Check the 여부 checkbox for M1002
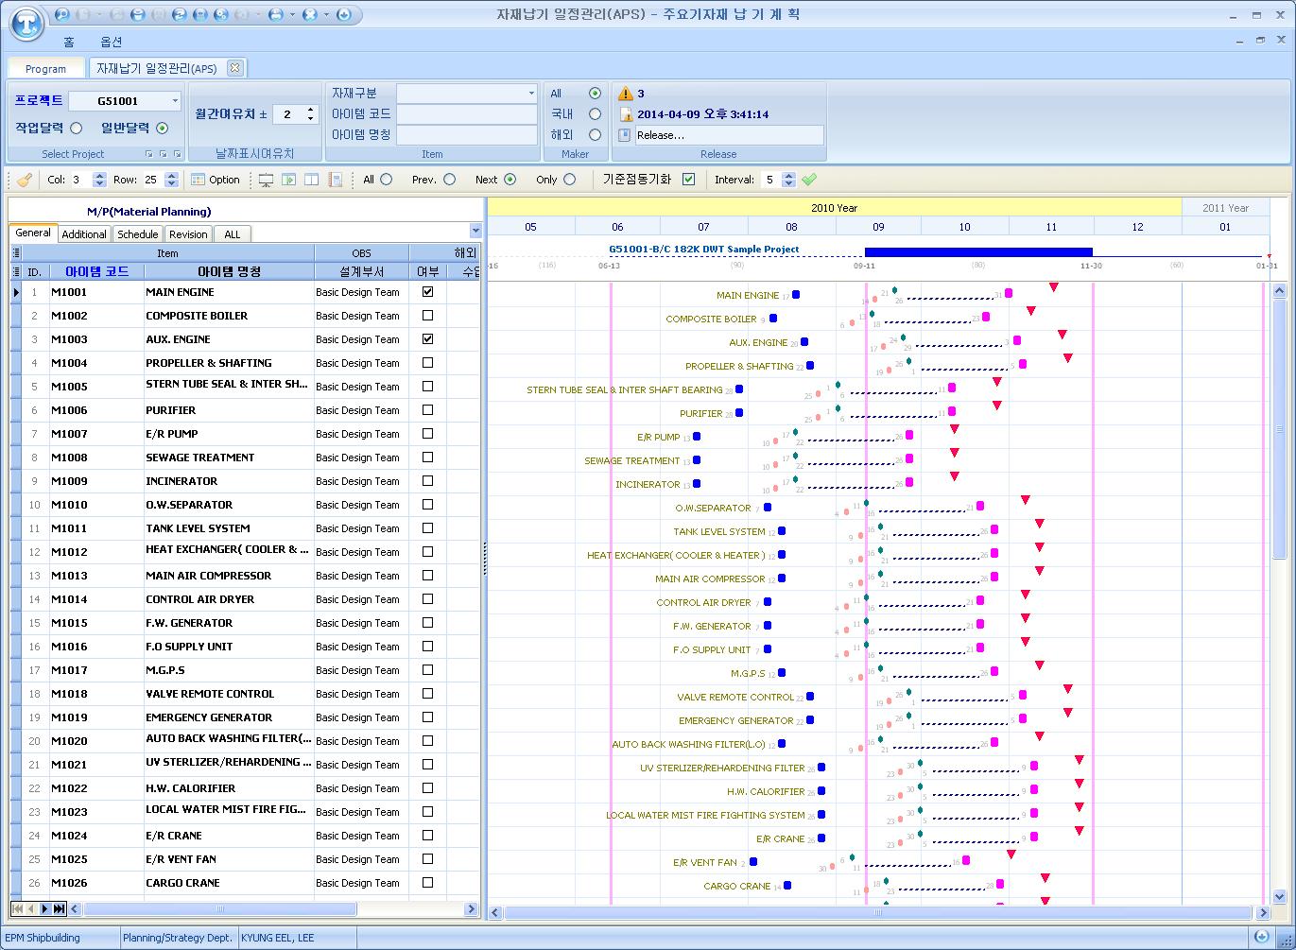 [x=427, y=316]
